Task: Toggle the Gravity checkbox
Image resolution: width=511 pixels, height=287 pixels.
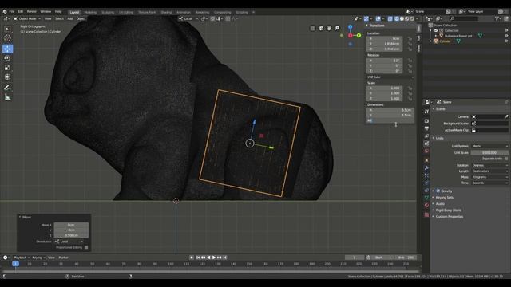Action: click(438, 191)
